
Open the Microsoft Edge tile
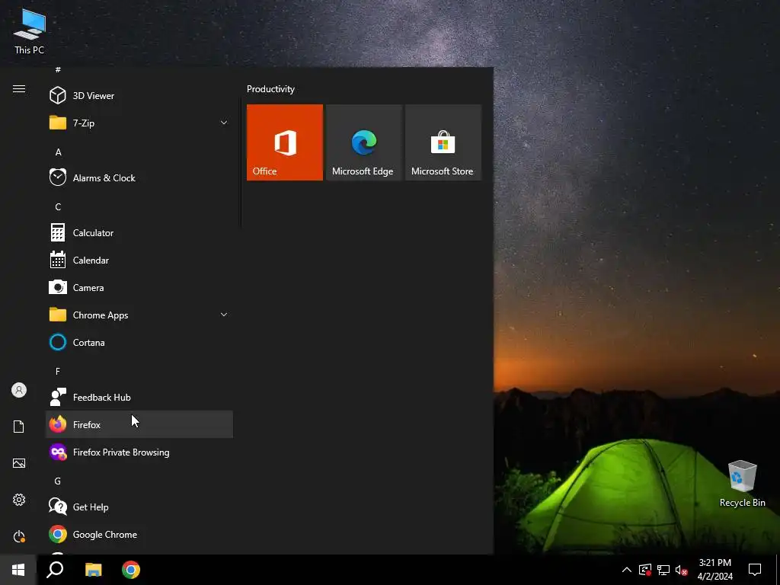click(363, 142)
